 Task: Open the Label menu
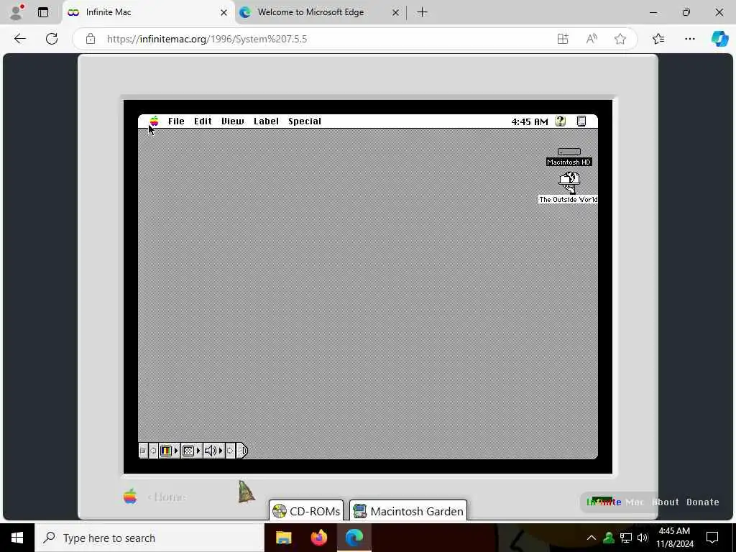pos(266,121)
